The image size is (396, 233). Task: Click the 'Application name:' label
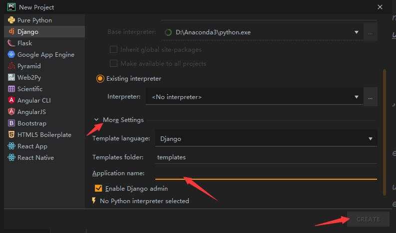click(118, 173)
